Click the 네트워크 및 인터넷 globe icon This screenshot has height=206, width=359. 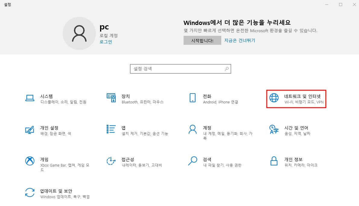(274, 98)
